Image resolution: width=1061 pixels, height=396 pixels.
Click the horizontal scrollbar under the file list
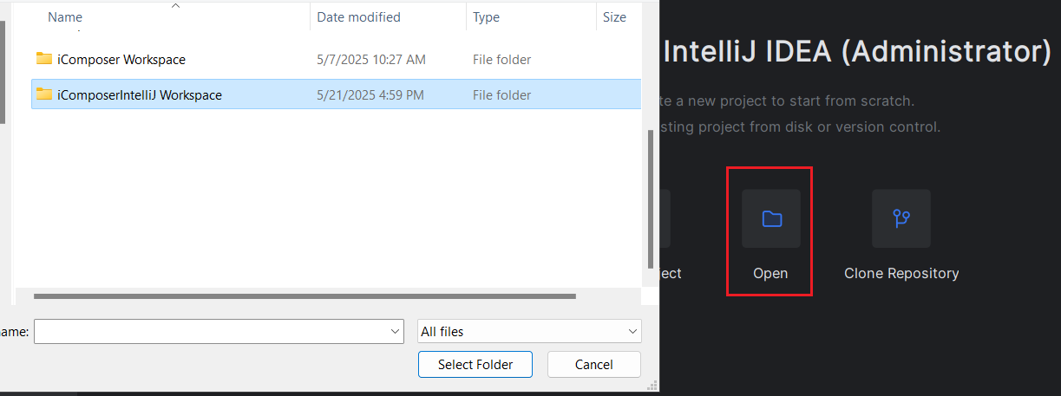tap(305, 295)
